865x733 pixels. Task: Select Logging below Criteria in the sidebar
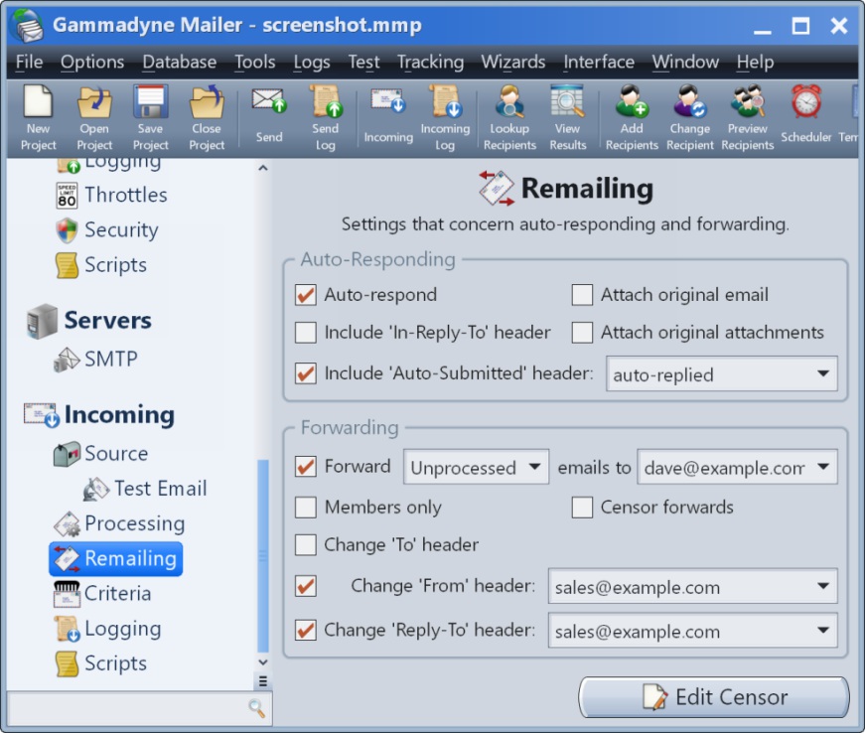pyautogui.click(x=107, y=629)
